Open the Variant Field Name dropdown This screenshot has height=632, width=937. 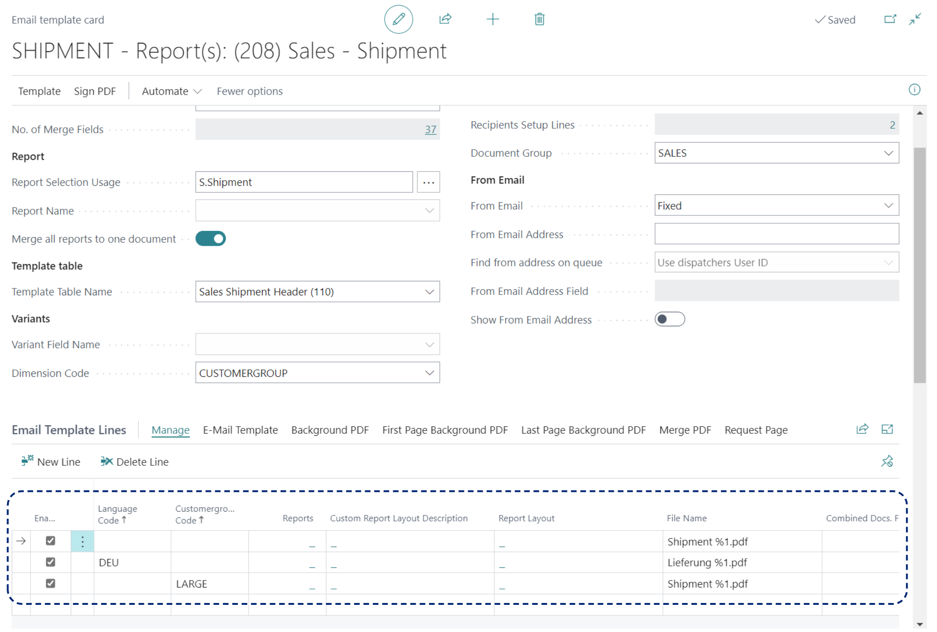(x=429, y=345)
